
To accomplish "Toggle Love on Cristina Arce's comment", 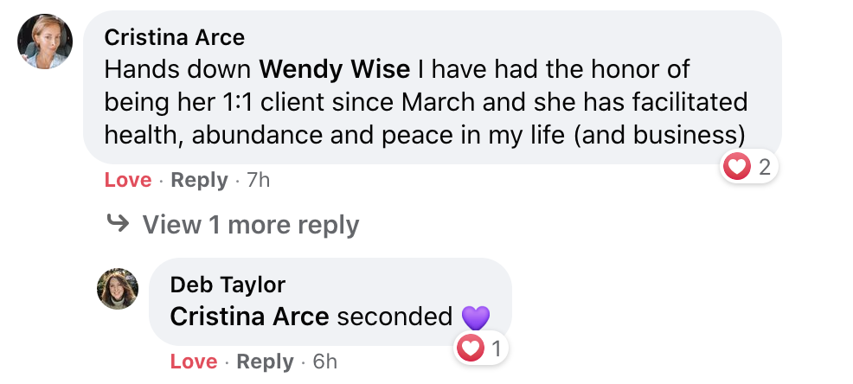I will click(128, 180).
